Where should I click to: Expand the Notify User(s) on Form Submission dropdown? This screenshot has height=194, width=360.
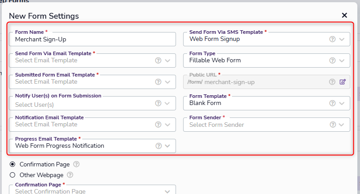pos(167,103)
